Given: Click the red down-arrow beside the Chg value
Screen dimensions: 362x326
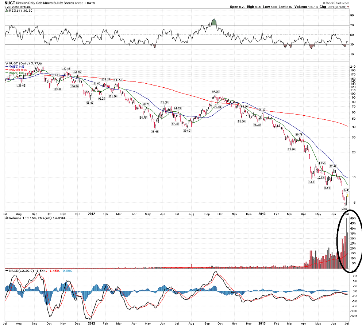Looking at the screenshot, I should click(348, 7).
